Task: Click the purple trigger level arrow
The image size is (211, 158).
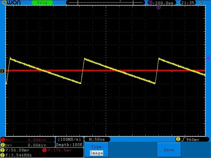Action: point(208,58)
